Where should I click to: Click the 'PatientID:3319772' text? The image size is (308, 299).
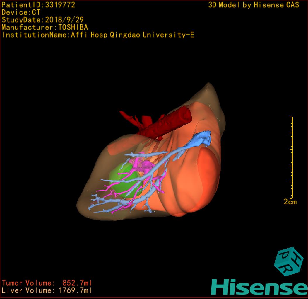tap(38, 5)
